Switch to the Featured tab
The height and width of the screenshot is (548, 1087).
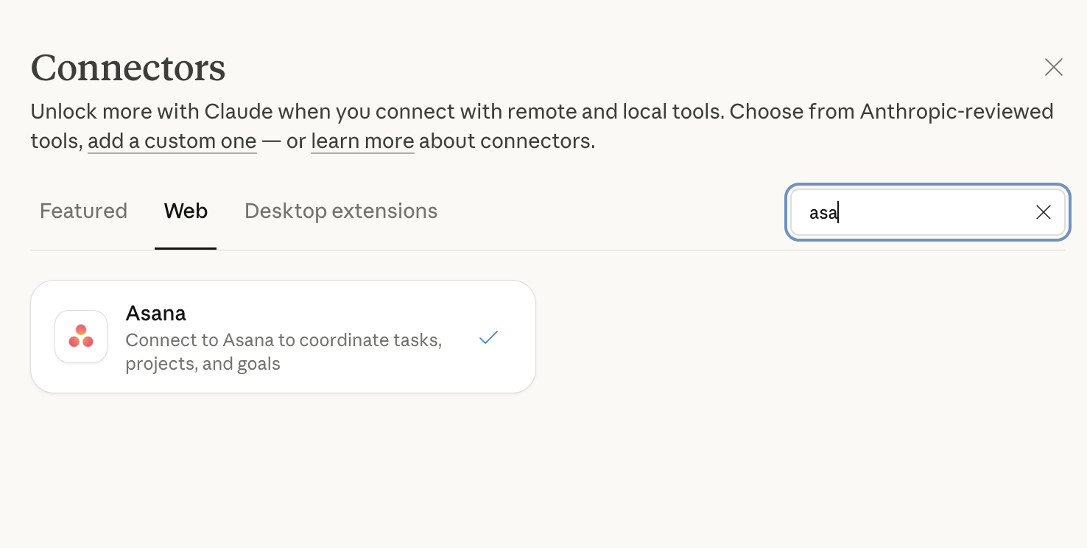[x=83, y=211]
